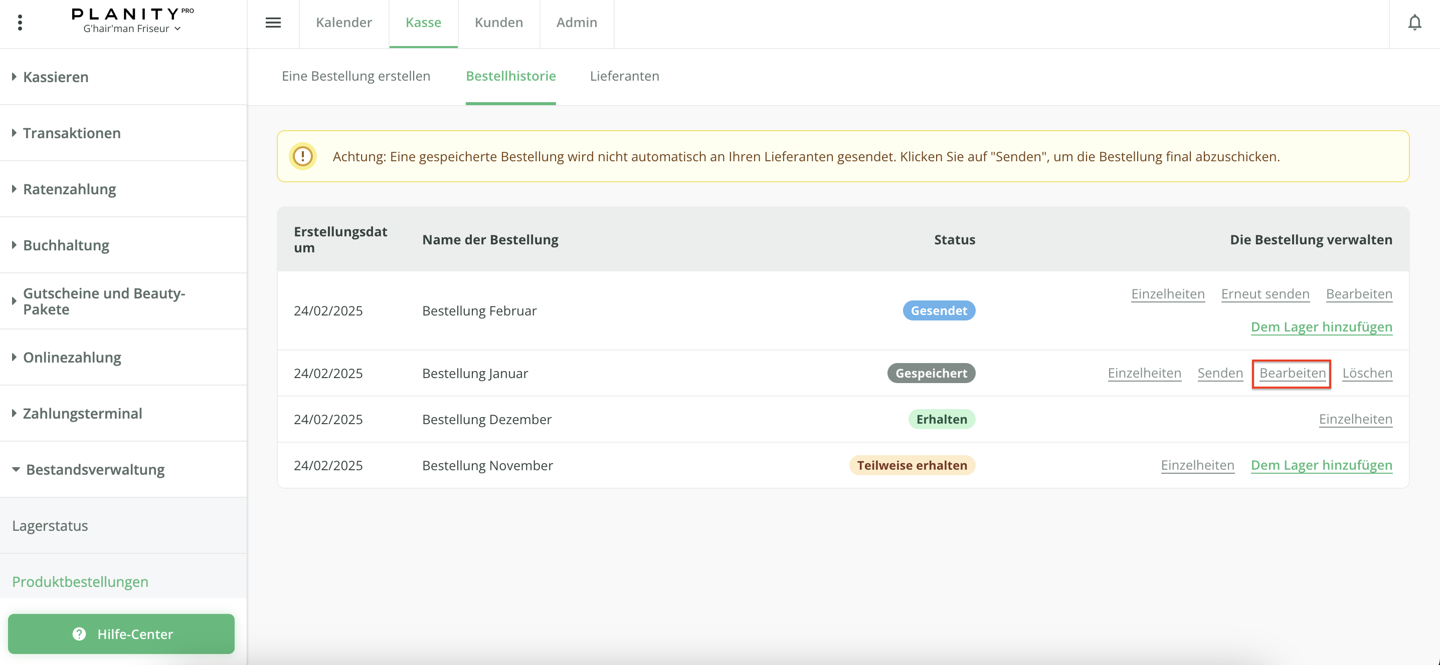Expand the Kassieren sidebar section
Image resolution: width=1440 pixels, height=665 pixels.
tap(55, 77)
